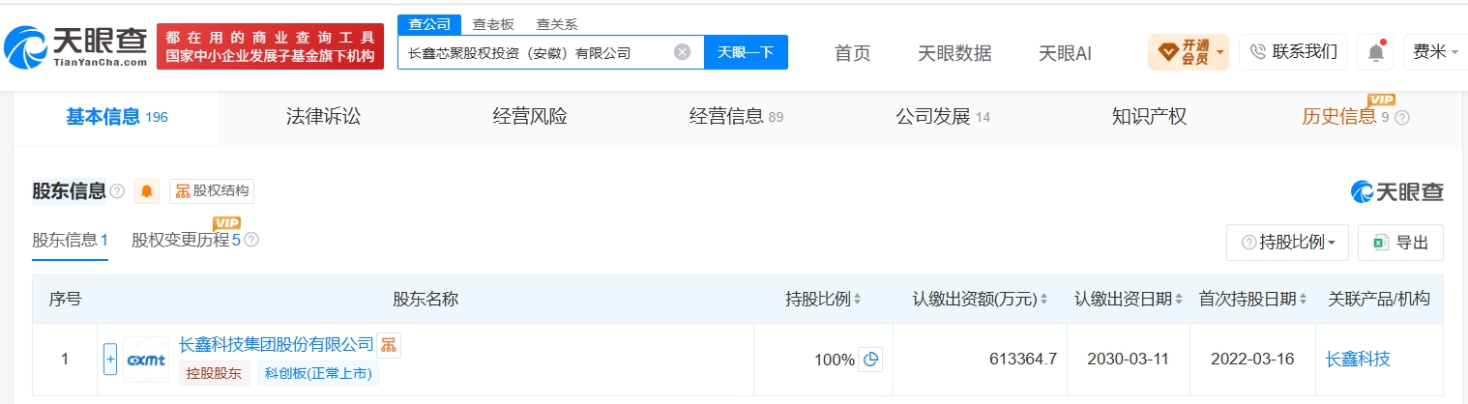Export the shareholder list via 导出
The width and height of the screenshot is (1468, 404).
point(1400,243)
